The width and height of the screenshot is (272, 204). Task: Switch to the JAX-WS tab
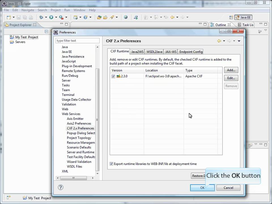pyautogui.click(x=171, y=52)
